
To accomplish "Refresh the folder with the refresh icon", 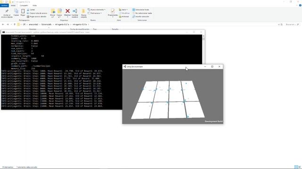I will tap(282, 24).
